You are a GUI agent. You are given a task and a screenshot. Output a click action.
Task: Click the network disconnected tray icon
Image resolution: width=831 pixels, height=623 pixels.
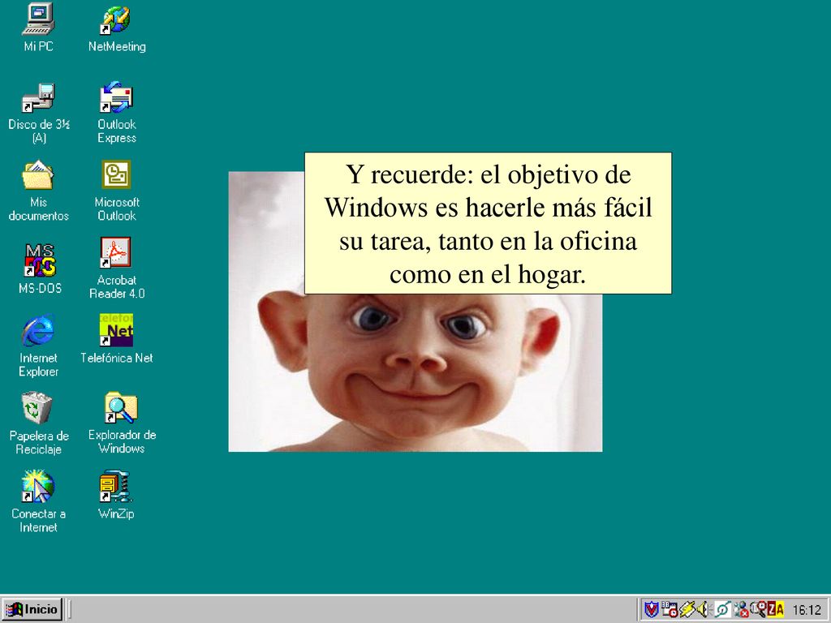coord(741,609)
